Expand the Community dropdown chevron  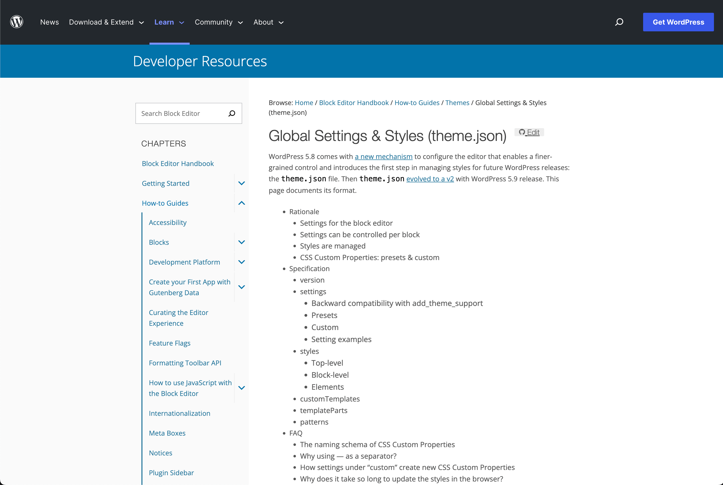(x=240, y=23)
